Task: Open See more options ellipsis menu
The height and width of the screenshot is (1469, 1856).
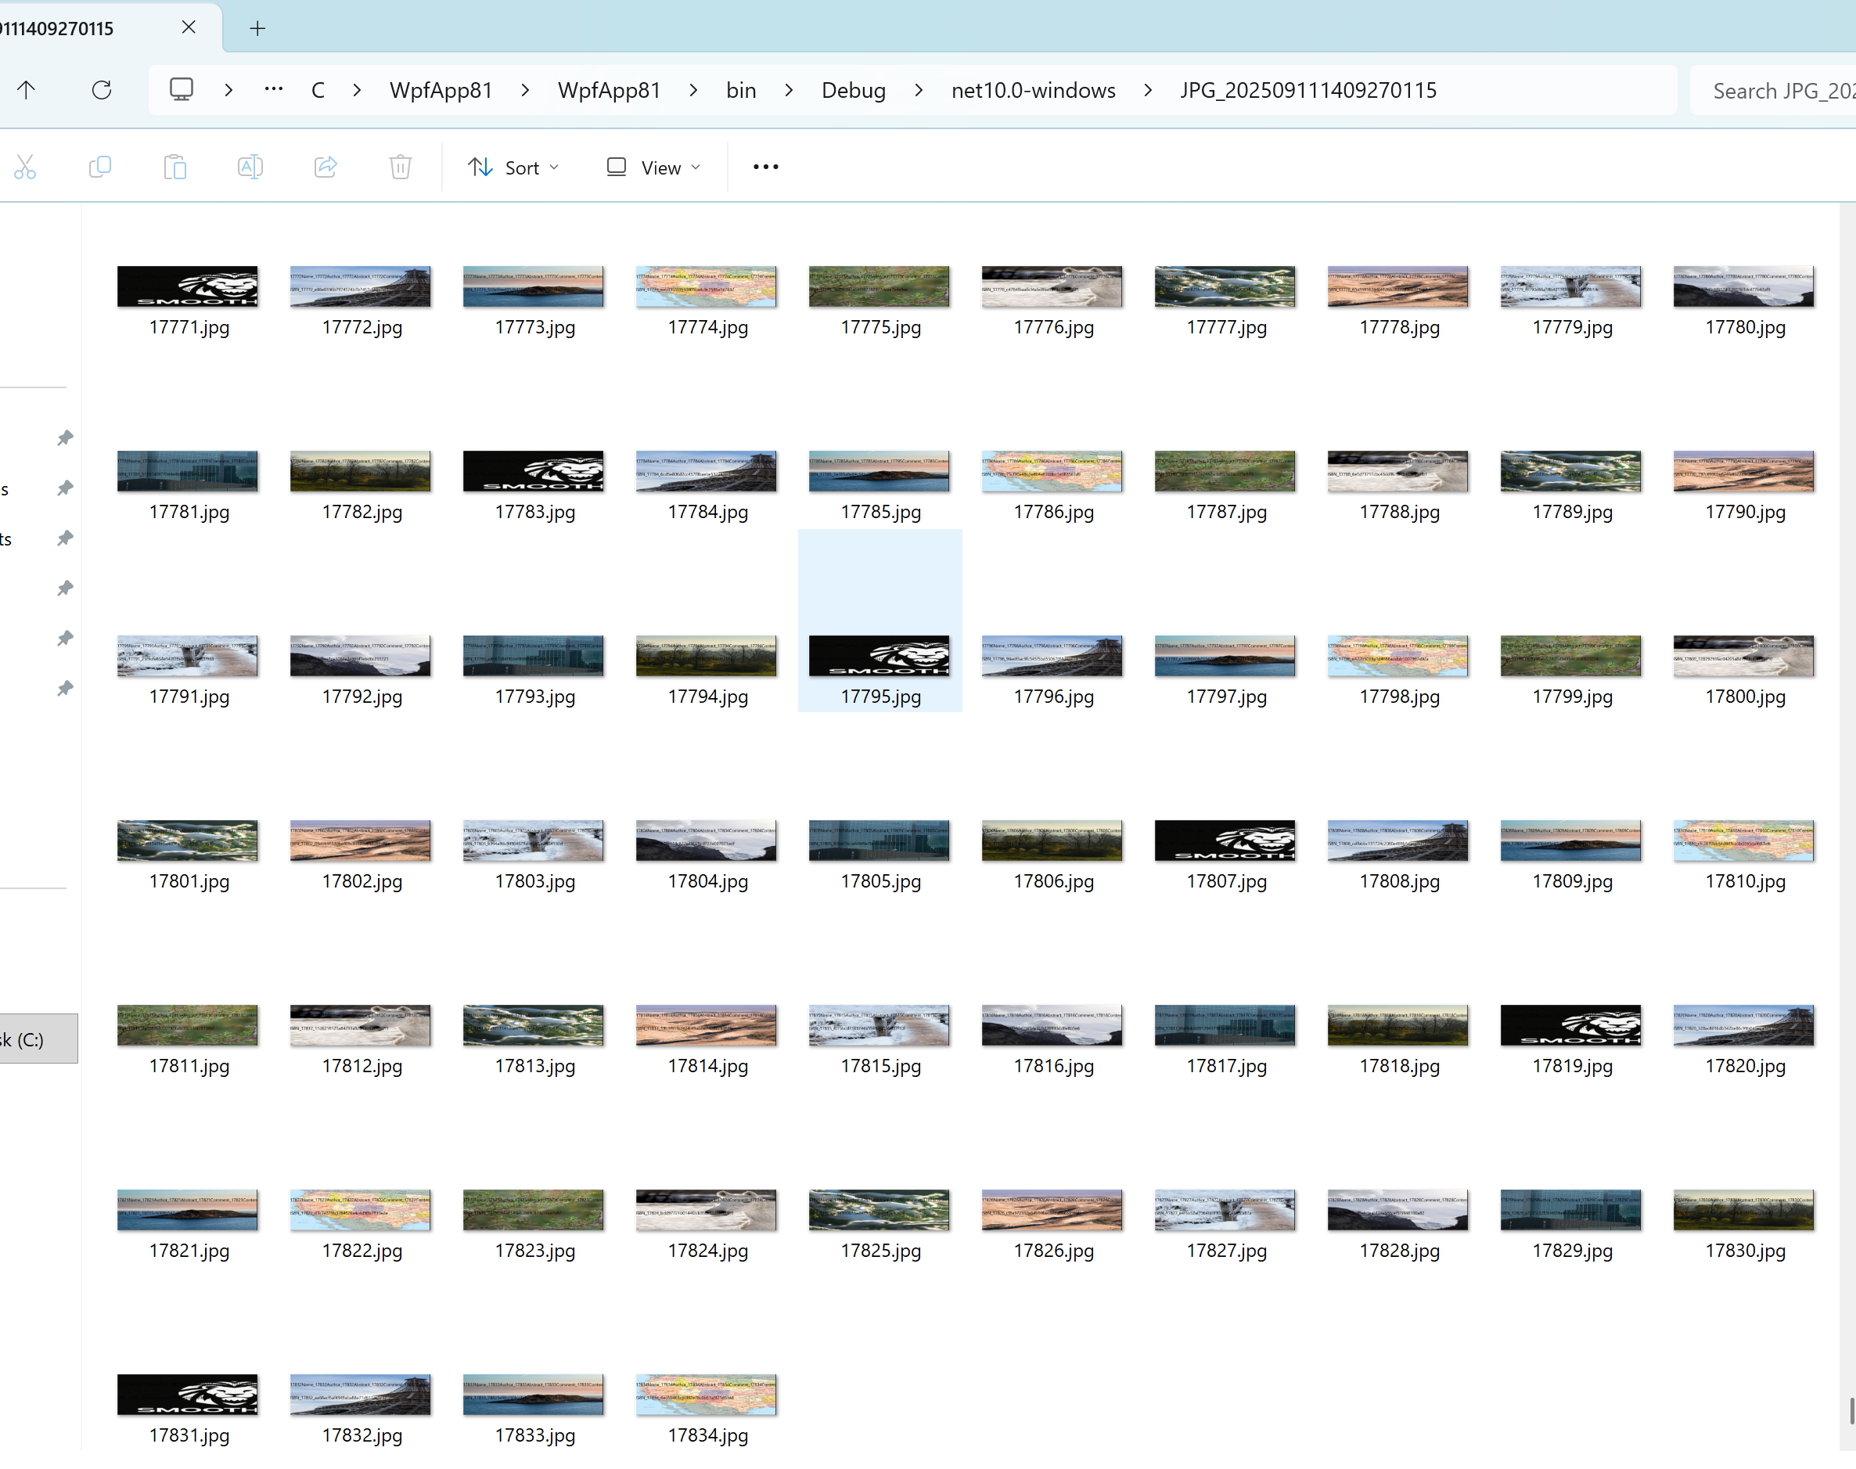Action: click(x=765, y=167)
